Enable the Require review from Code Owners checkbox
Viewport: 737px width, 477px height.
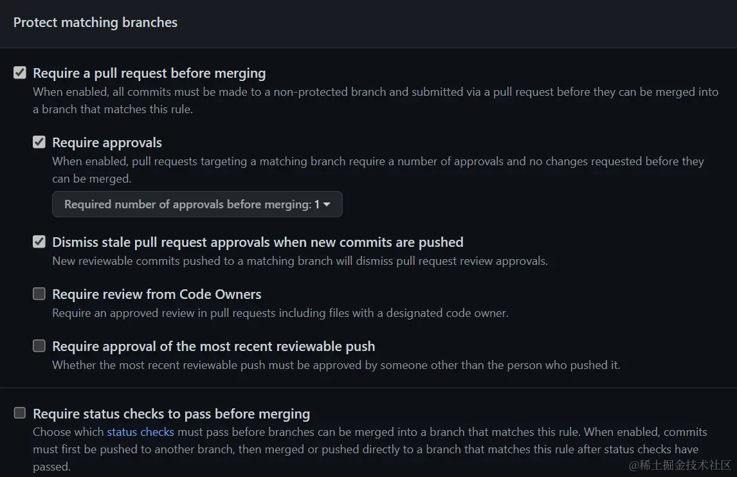click(x=39, y=294)
